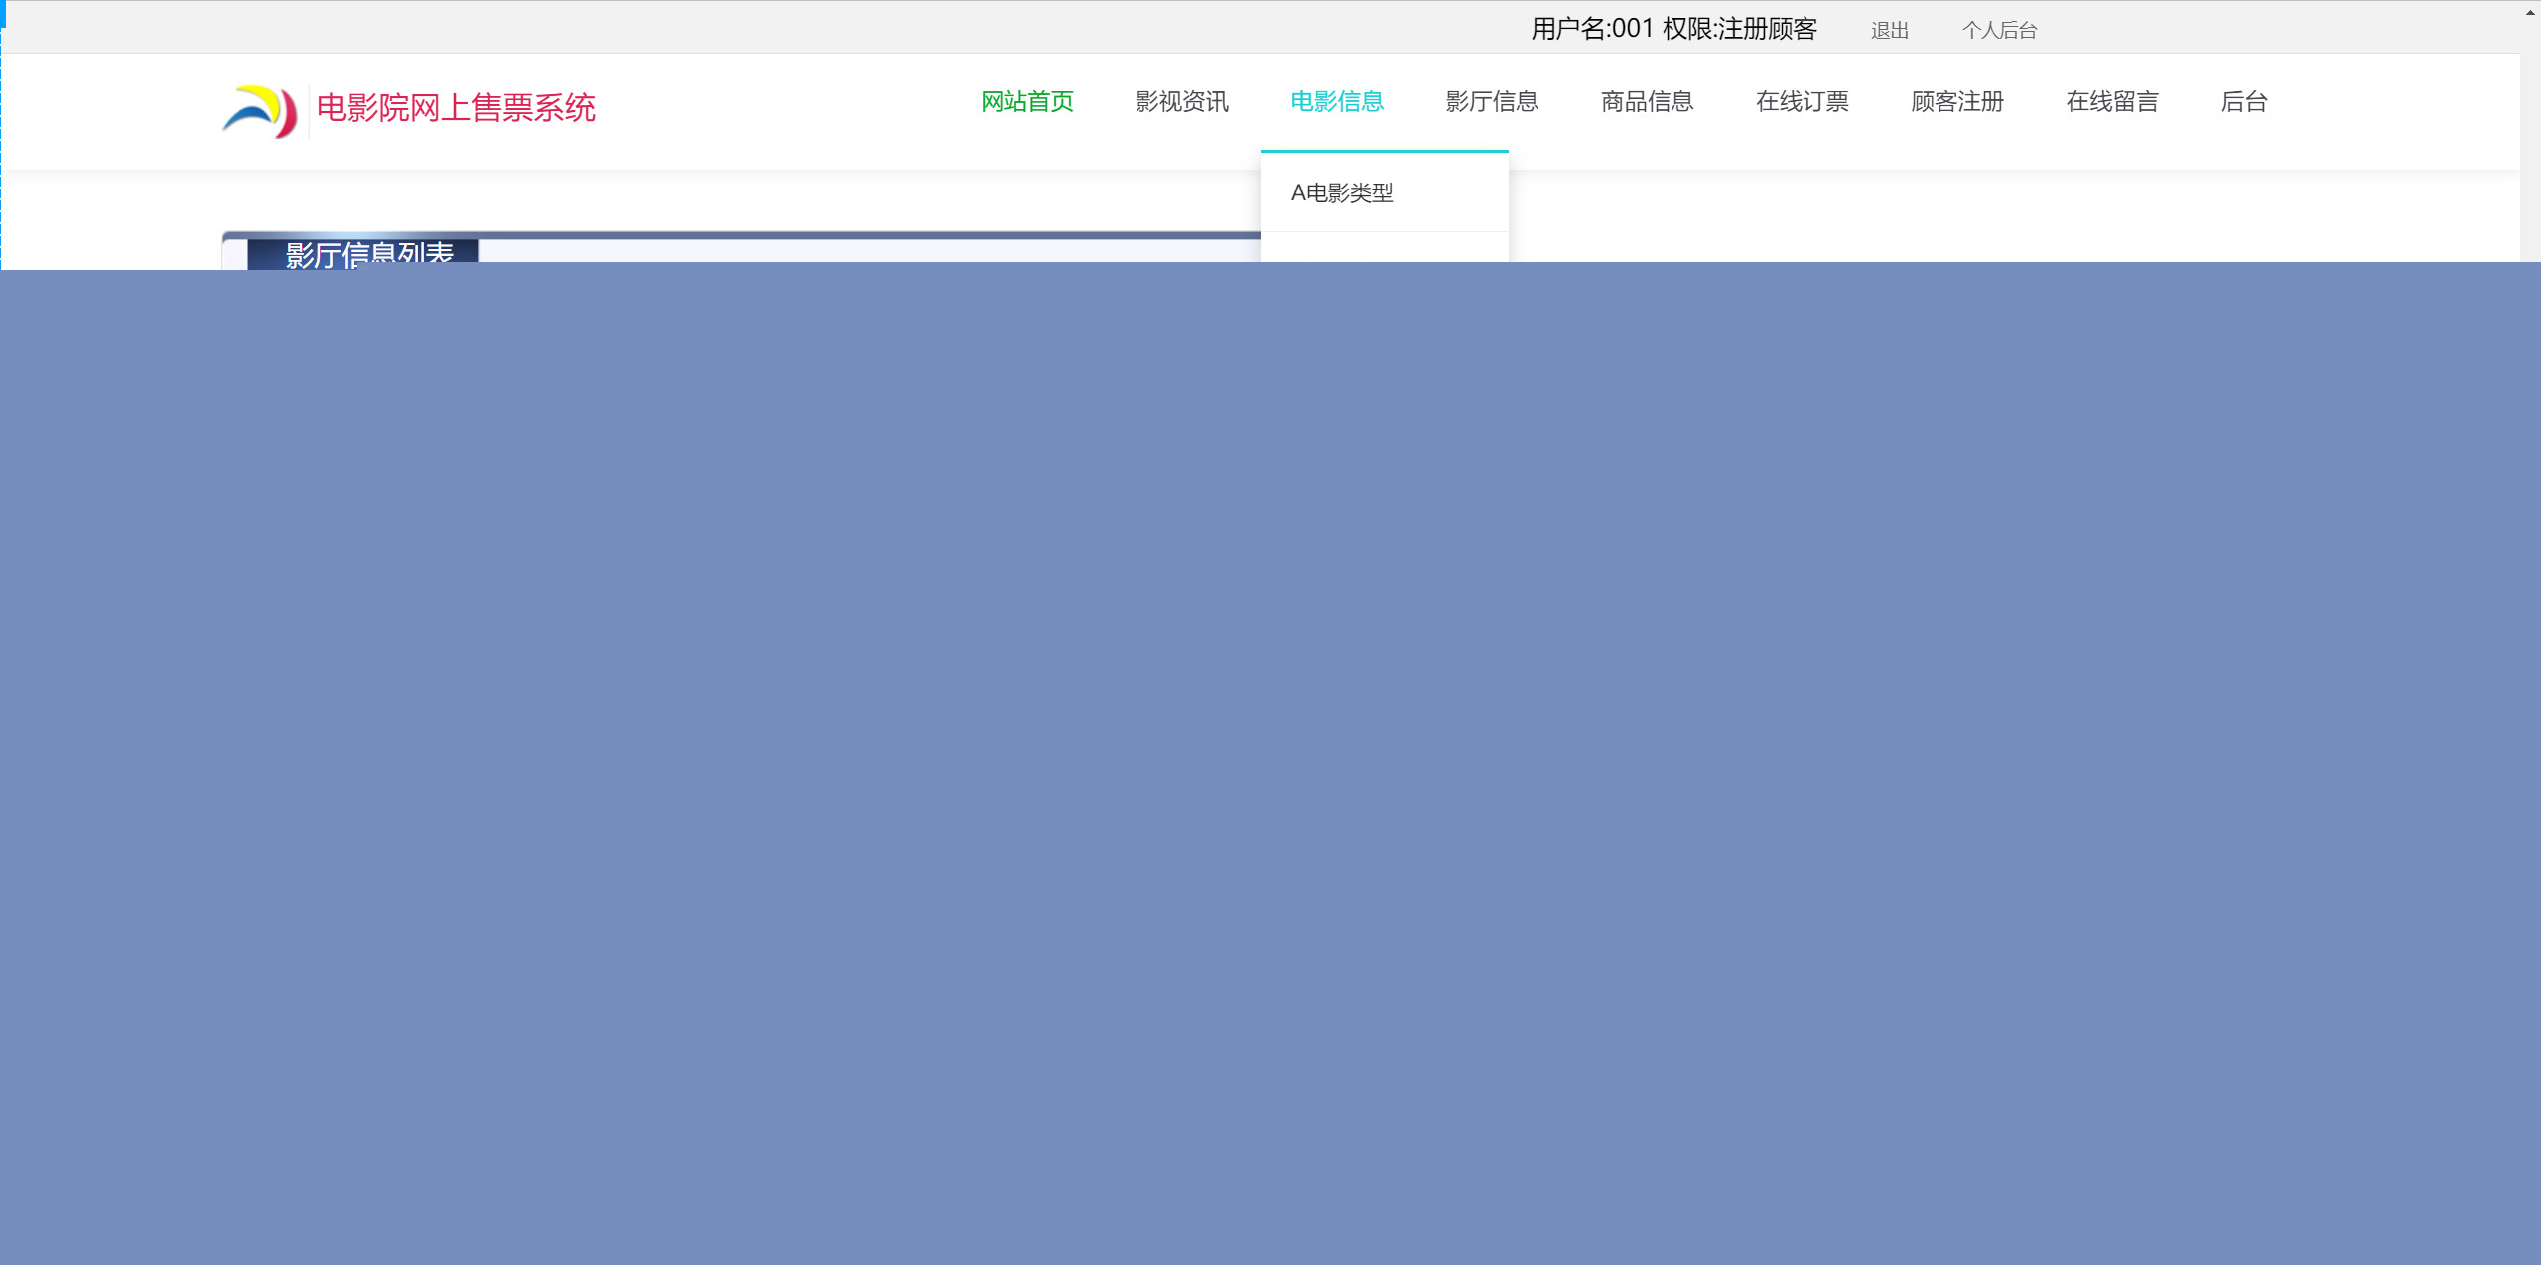Screen dimensions: 2541x1265
Task: Expand the 电影信息 dropdown menu
Action: [x=1336, y=101]
